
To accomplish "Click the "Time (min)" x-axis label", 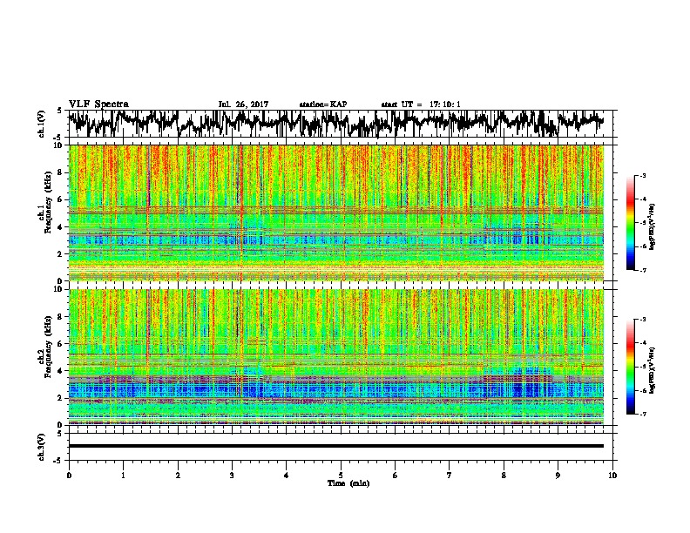I will point(348,483).
